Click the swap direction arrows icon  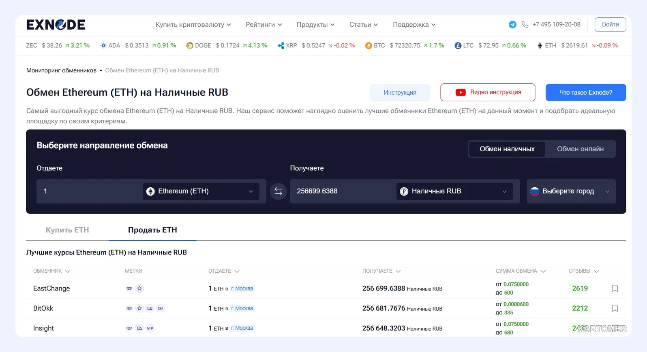(x=278, y=191)
